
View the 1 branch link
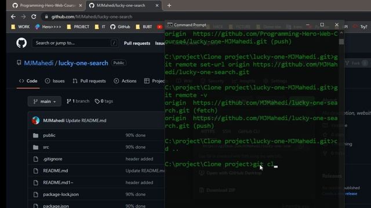point(78,101)
